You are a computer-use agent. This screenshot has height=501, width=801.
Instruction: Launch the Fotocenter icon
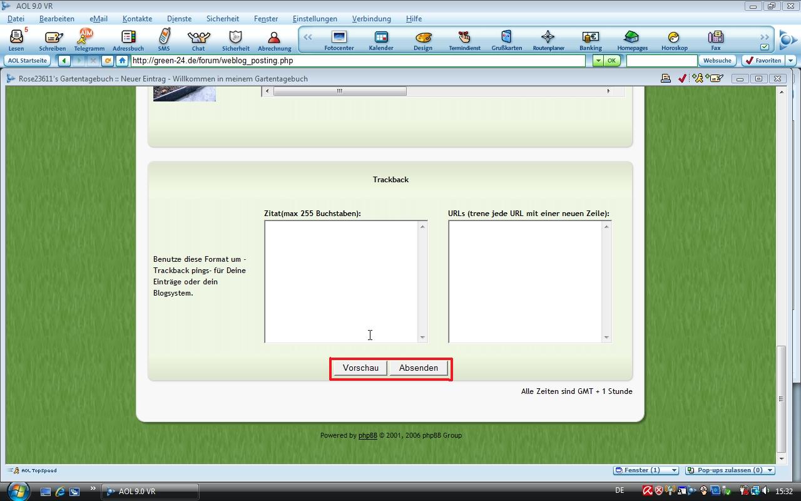coord(339,39)
